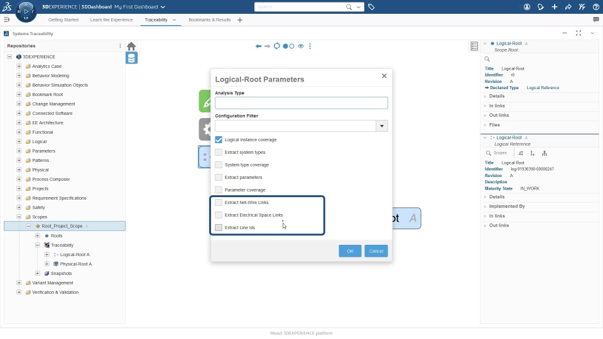Click the top search field
The height and width of the screenshot is (339, 603).
[x=300, y=7]
